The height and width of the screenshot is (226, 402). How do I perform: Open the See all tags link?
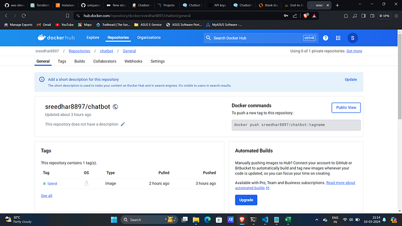click(x=47, y=196)
